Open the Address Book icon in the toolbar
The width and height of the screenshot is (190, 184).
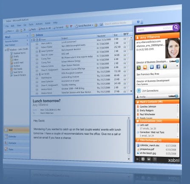pos(101,24)
